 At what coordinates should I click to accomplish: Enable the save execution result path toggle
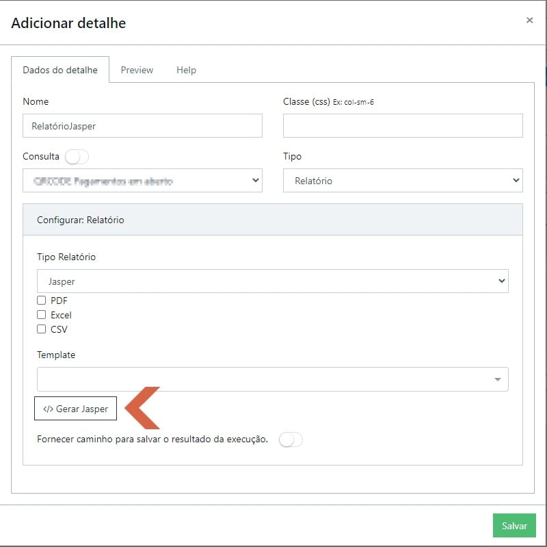291,440
